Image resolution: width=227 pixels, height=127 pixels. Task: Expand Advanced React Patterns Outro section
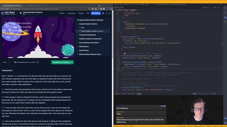click(90, 54)
